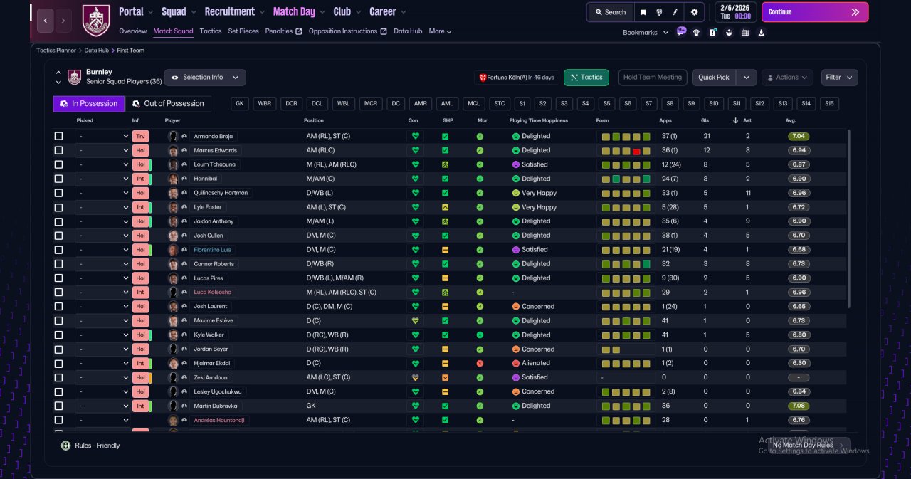Click the pencil edit icon

tap(676, 12)
